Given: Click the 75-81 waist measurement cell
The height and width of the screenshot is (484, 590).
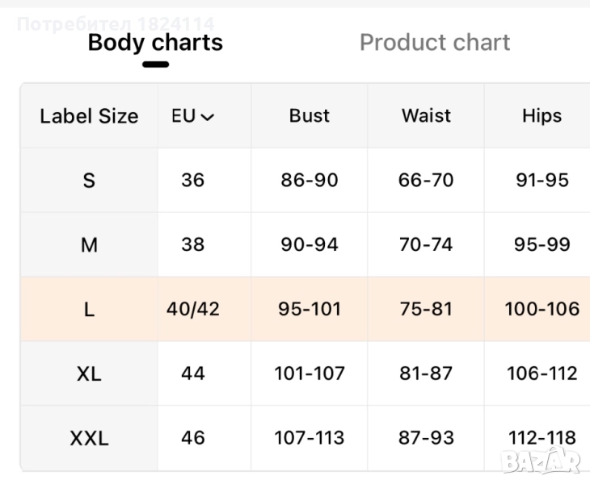Looking at the screenshot, I should click(426, 309).
